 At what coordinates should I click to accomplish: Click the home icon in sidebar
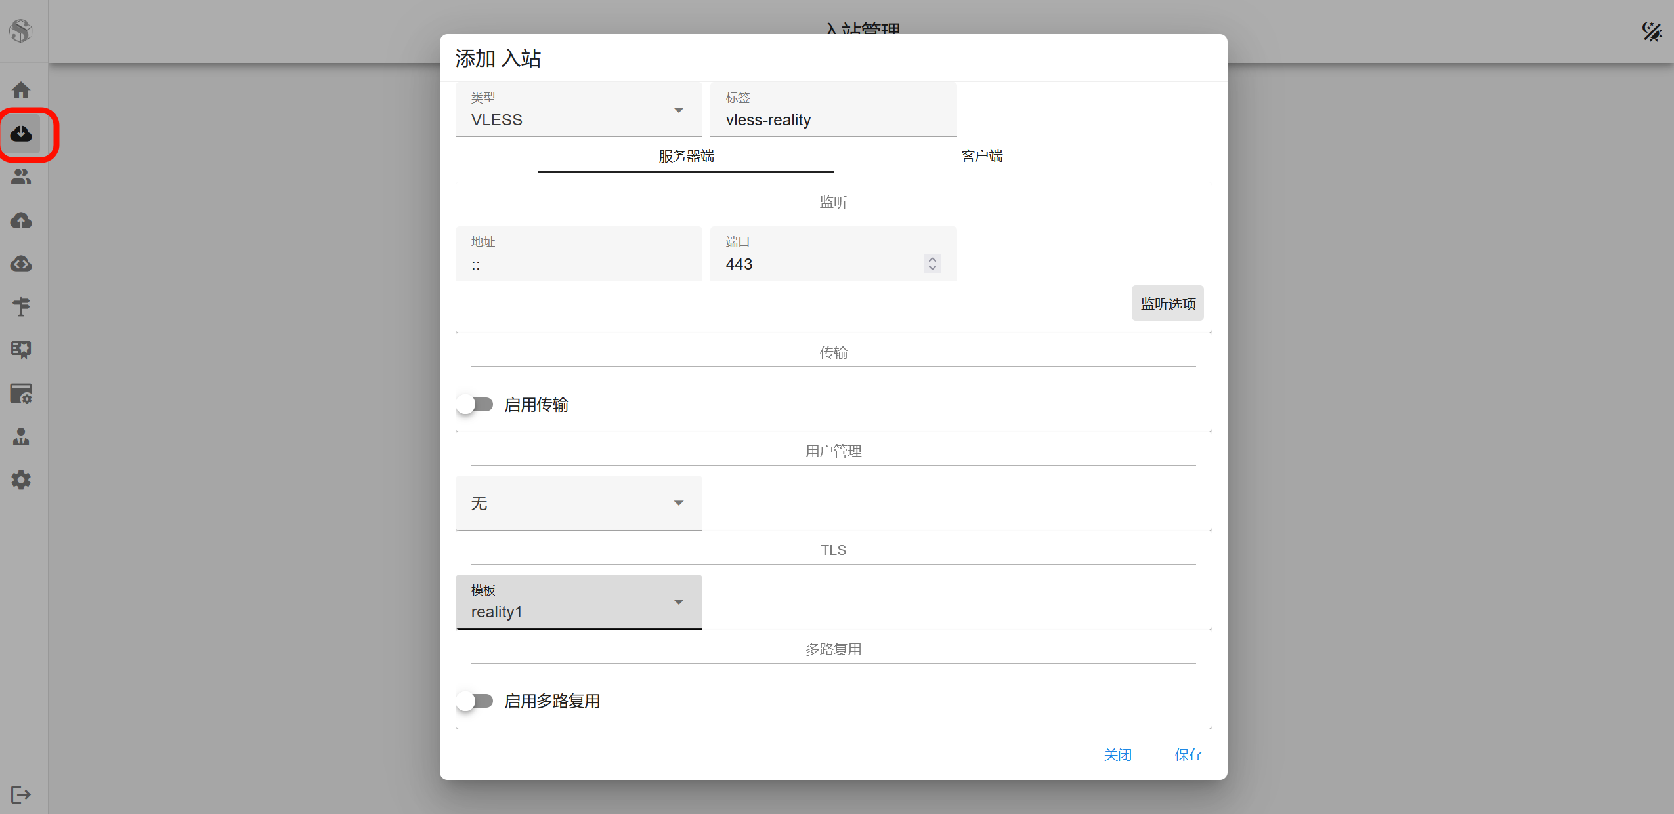pyautogui.click(x=21, y=90)
